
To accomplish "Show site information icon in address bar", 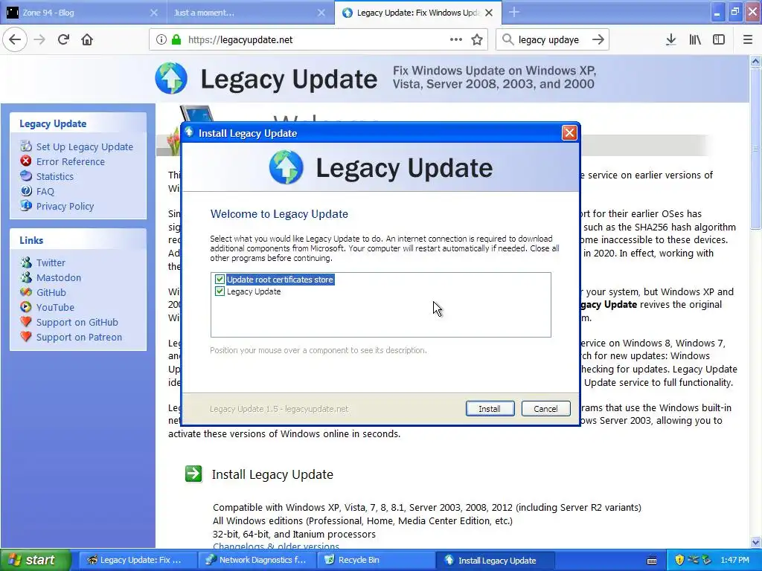I will (161, 40).
